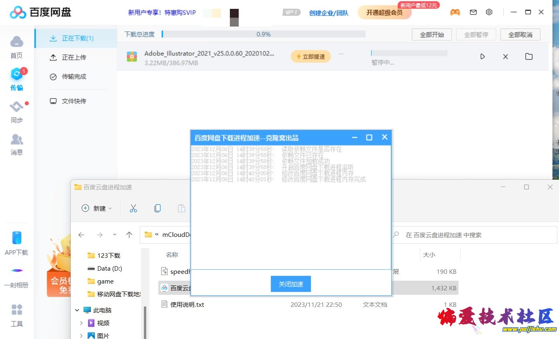Viewport: 559px width, 339px height.
Task: Open Baidu Netdisk settings via the gear icon
Action: (489, 12)
